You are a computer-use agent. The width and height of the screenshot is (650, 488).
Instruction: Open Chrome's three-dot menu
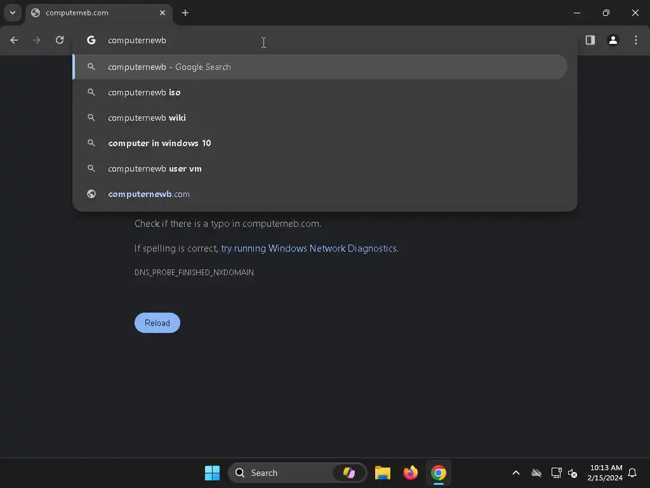636,40
